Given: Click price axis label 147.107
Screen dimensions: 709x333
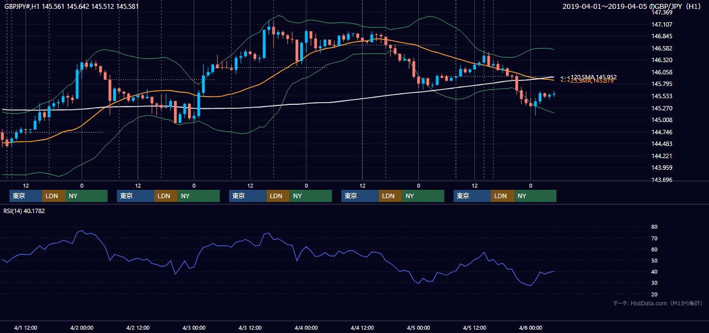Looking at the screenshot, I should pos(661,24).
